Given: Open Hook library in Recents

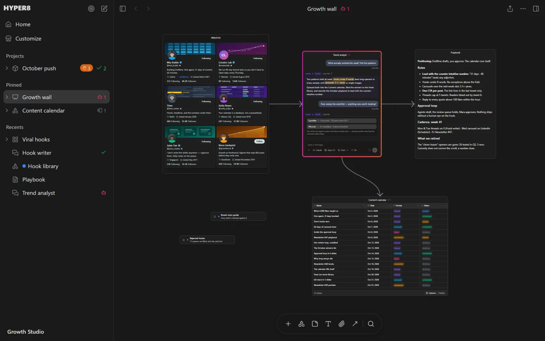Looking at the screenshot, I should click(x=56, y=166).
